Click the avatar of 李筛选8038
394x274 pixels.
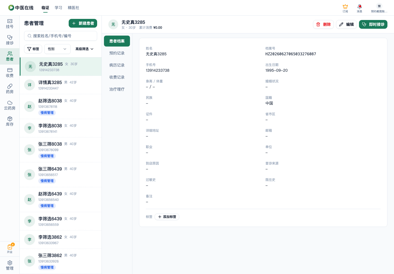click(30, 128)
